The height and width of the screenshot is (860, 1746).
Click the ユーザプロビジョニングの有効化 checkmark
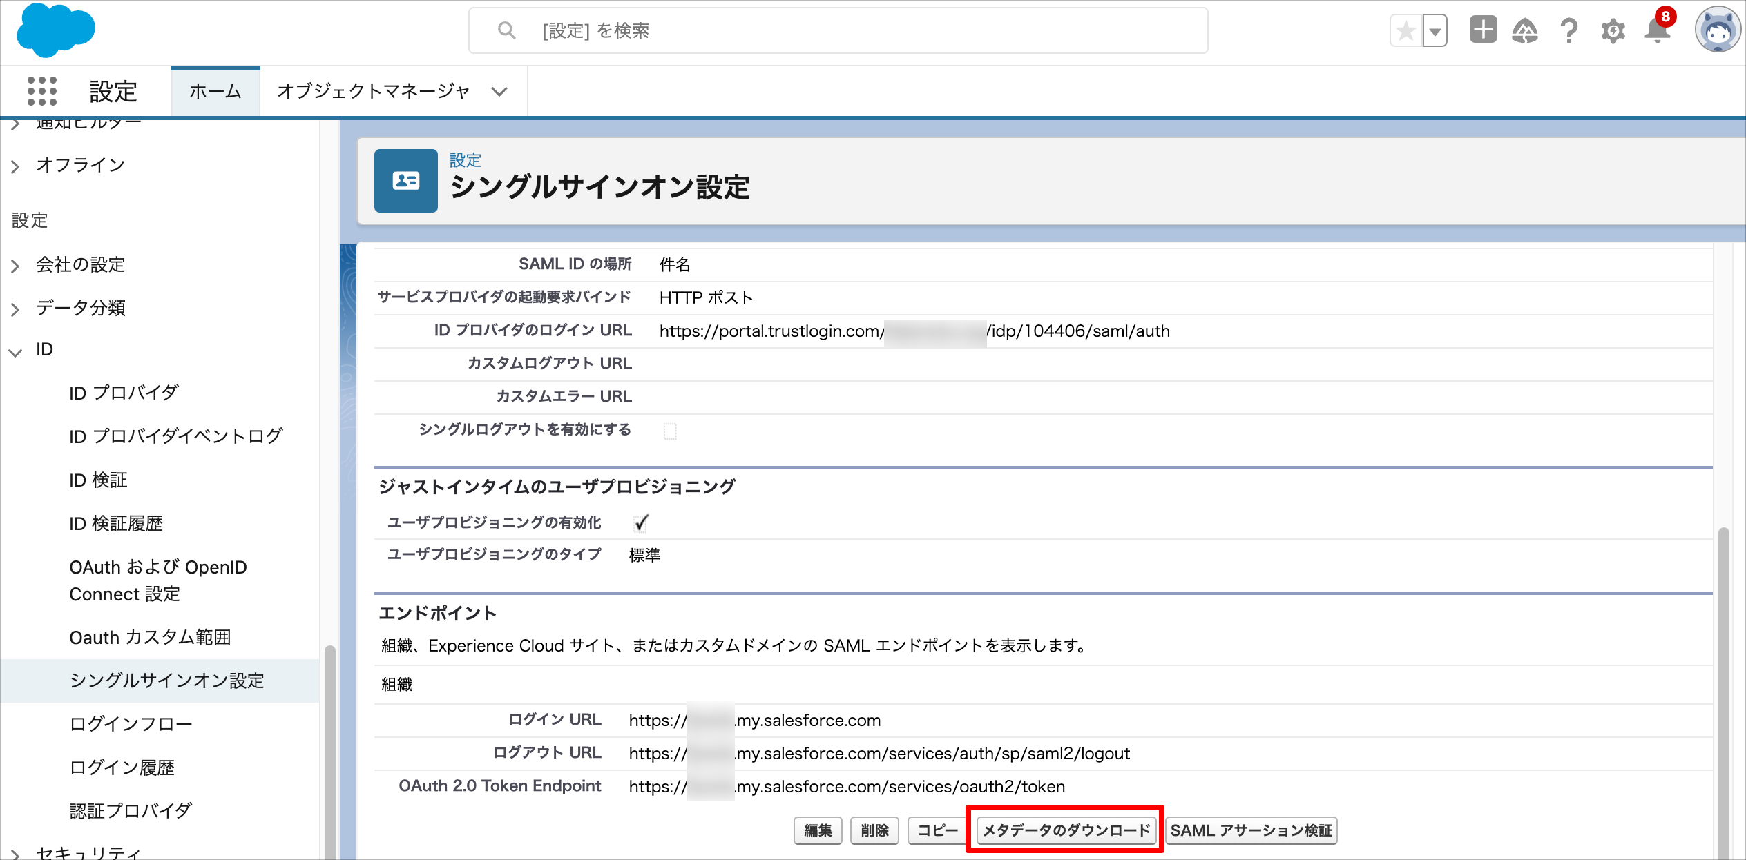641,522
